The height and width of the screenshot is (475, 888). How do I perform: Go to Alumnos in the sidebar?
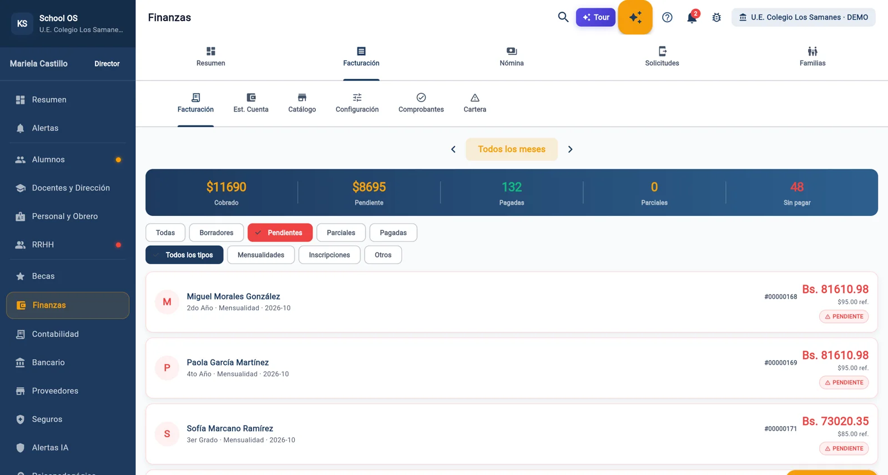68,160
